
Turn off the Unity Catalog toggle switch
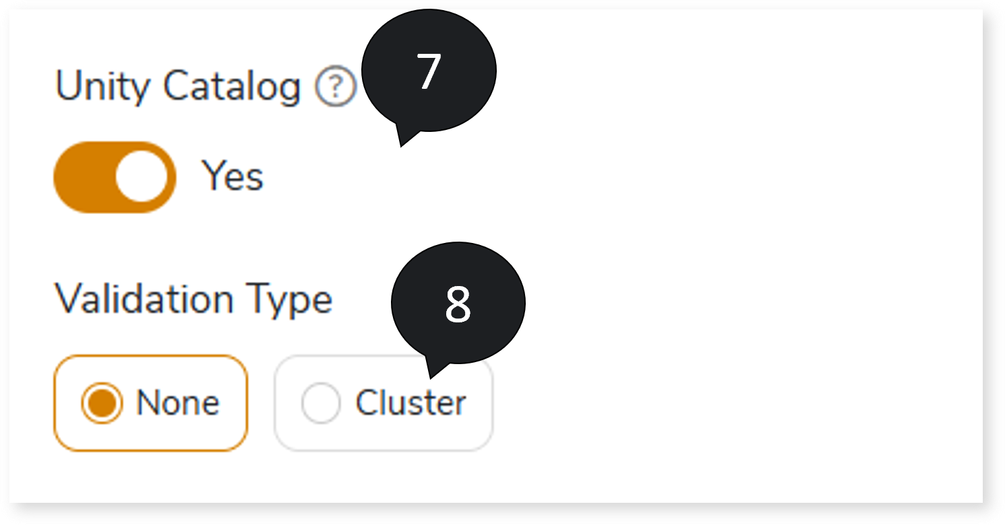[x=115, y=177]
